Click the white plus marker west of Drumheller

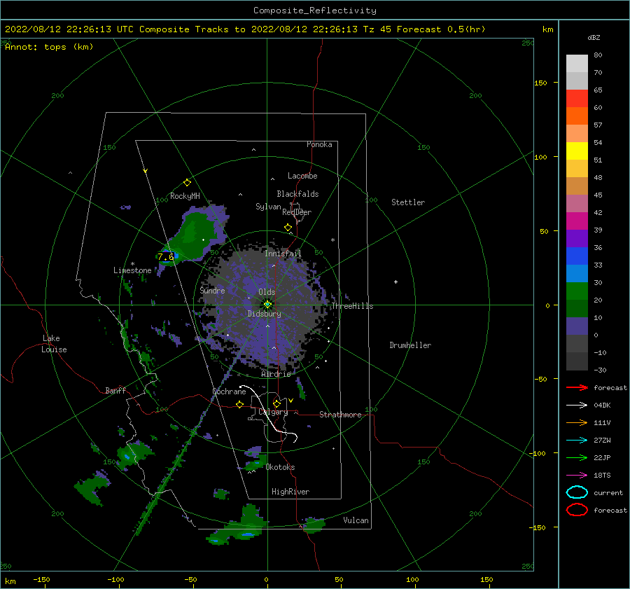[395, 282]
